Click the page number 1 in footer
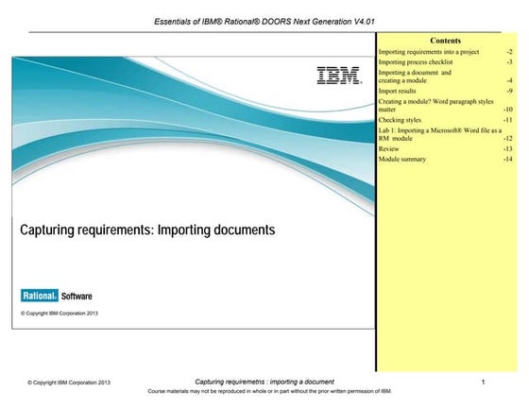 coord(483,382)
